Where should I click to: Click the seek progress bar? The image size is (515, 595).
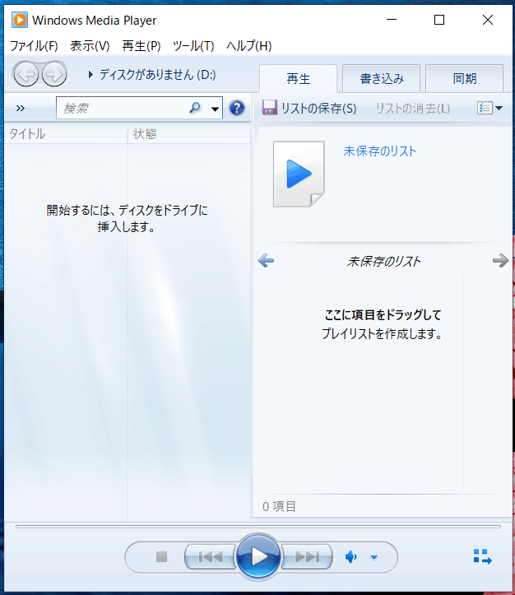point(258,527)
